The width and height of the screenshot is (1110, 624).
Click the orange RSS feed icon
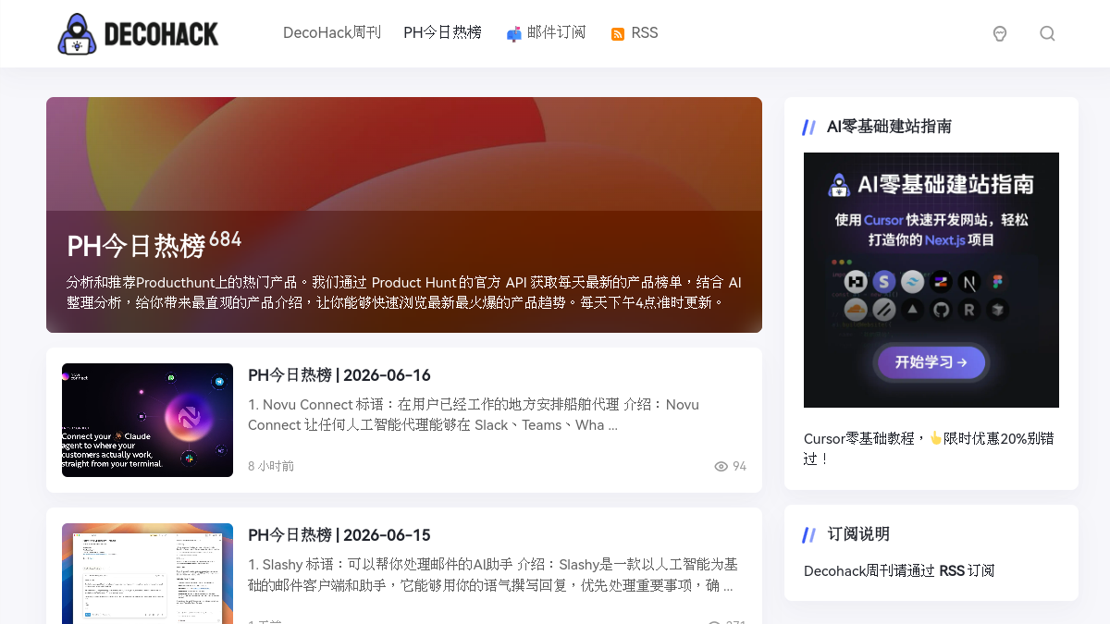(618, 34)
